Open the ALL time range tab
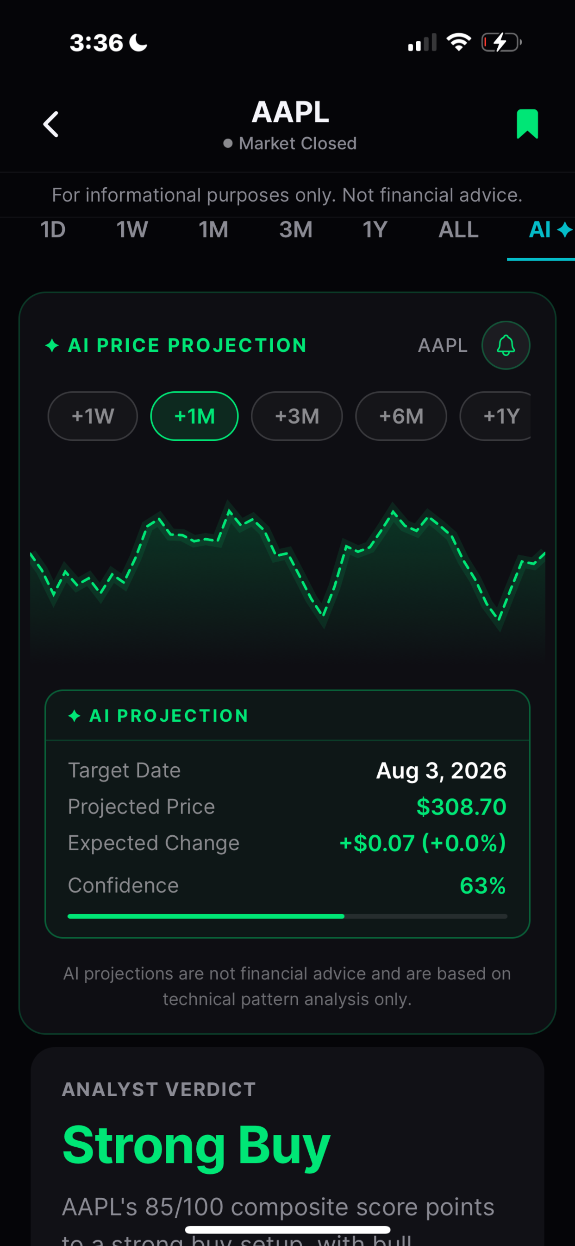This screenshot has width=575, height=1246. coord(458,229)
